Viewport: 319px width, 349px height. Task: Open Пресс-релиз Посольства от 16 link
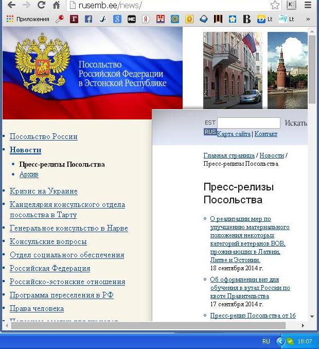coord(253,316)
